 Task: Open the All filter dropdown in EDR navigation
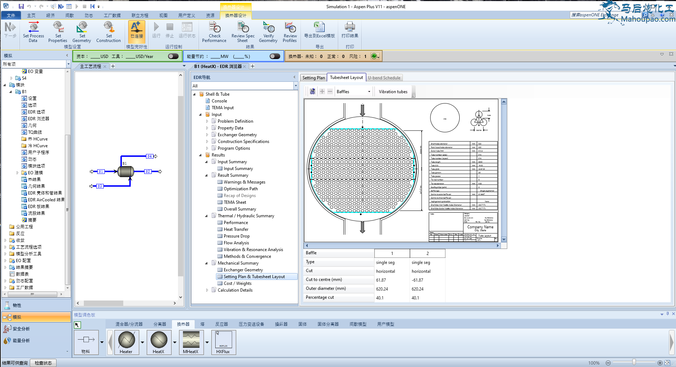pyautogui.click(x=296, y=86)
